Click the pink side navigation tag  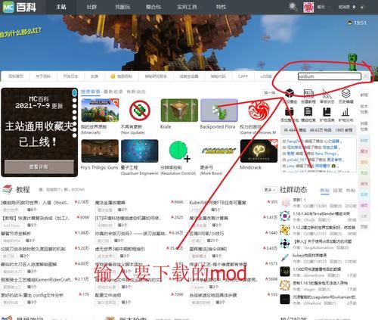[x=364, y=151]
